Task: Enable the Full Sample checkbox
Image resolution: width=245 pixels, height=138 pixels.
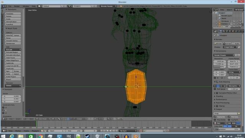Action: (215, 89)
